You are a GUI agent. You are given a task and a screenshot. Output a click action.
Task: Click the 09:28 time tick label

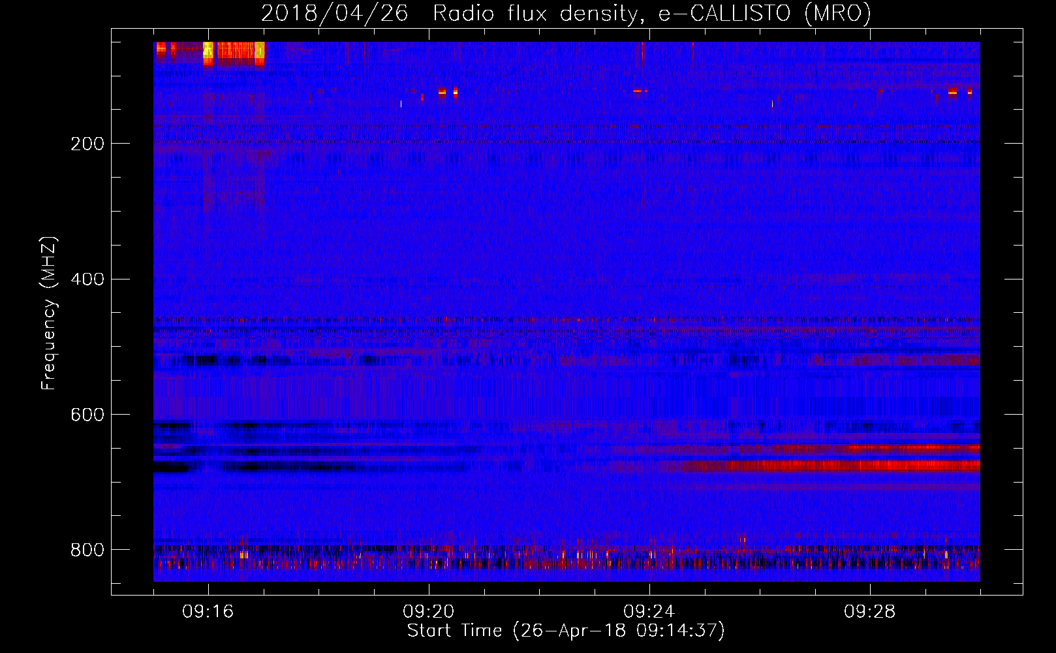click(x=870, y=612)
